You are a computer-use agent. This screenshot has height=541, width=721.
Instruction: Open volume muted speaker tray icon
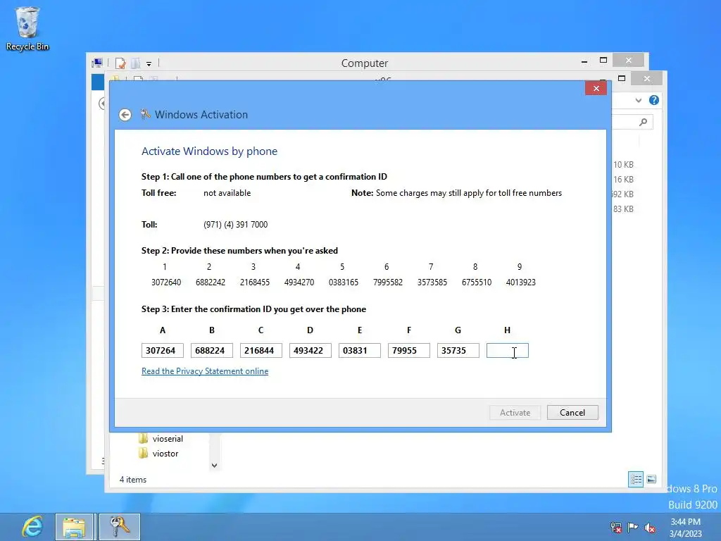(x=650, y=528)
